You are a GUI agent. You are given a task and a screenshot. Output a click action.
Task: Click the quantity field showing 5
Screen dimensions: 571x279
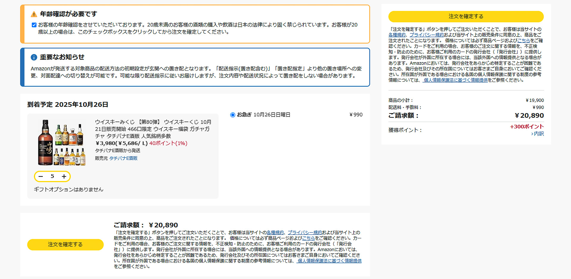pyautogui.click(x=52, y=176)
